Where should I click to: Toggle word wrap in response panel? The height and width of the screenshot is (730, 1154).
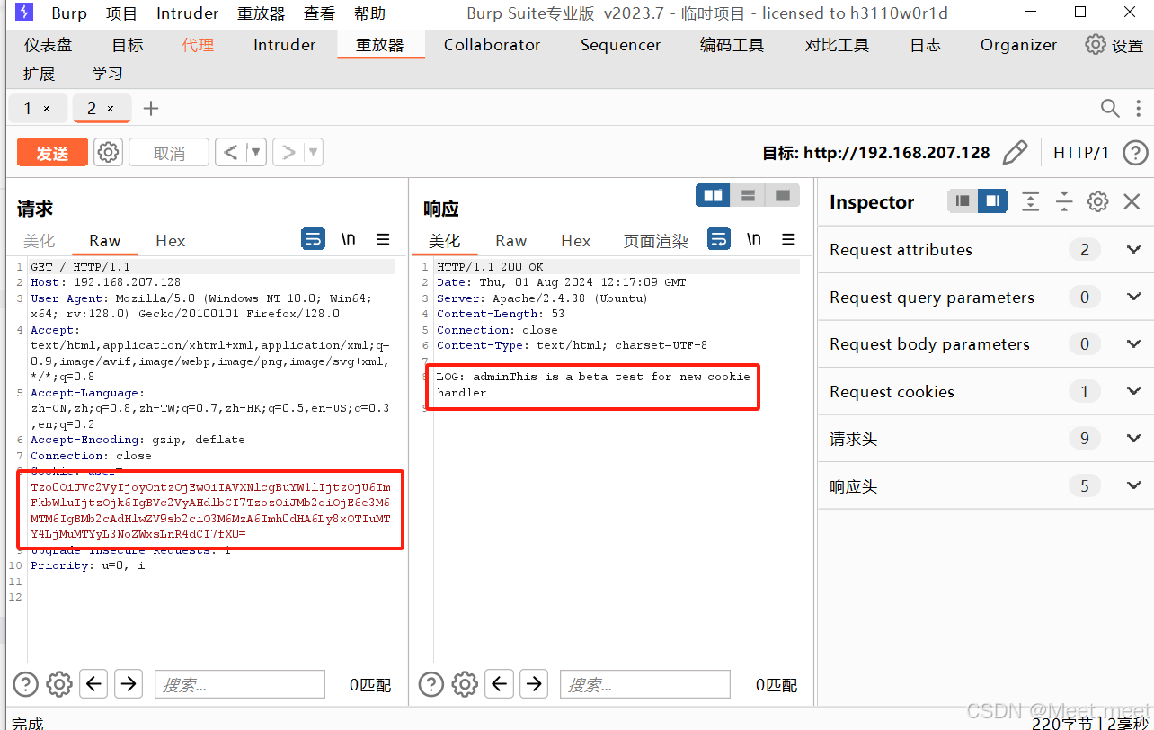pos(719,239)
